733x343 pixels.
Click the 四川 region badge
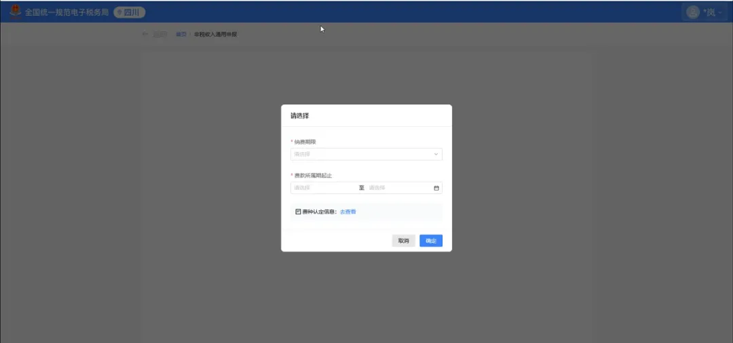130,12
